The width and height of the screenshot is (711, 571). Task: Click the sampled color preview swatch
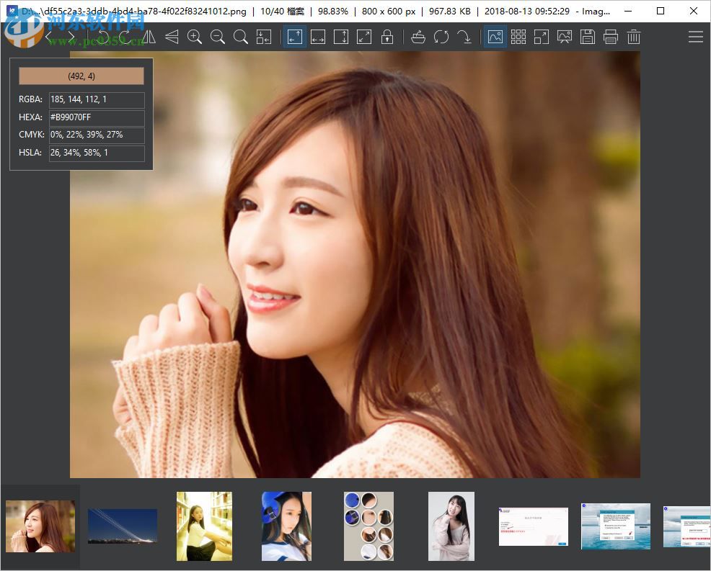[81, 76]
